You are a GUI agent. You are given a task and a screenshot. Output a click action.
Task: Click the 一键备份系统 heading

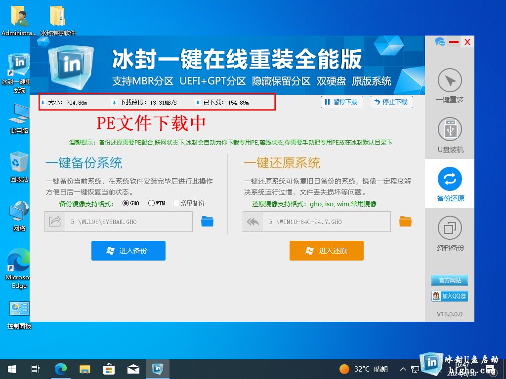coord(84,163)
